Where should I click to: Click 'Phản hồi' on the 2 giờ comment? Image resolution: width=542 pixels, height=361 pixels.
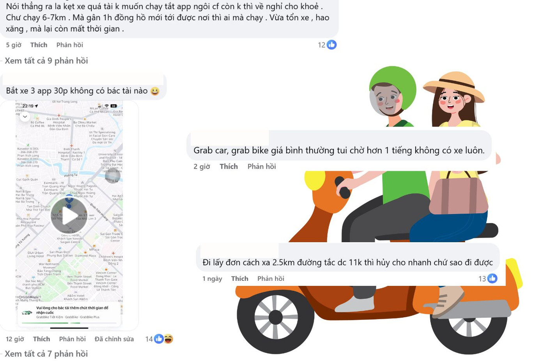(x=262, y=166)
